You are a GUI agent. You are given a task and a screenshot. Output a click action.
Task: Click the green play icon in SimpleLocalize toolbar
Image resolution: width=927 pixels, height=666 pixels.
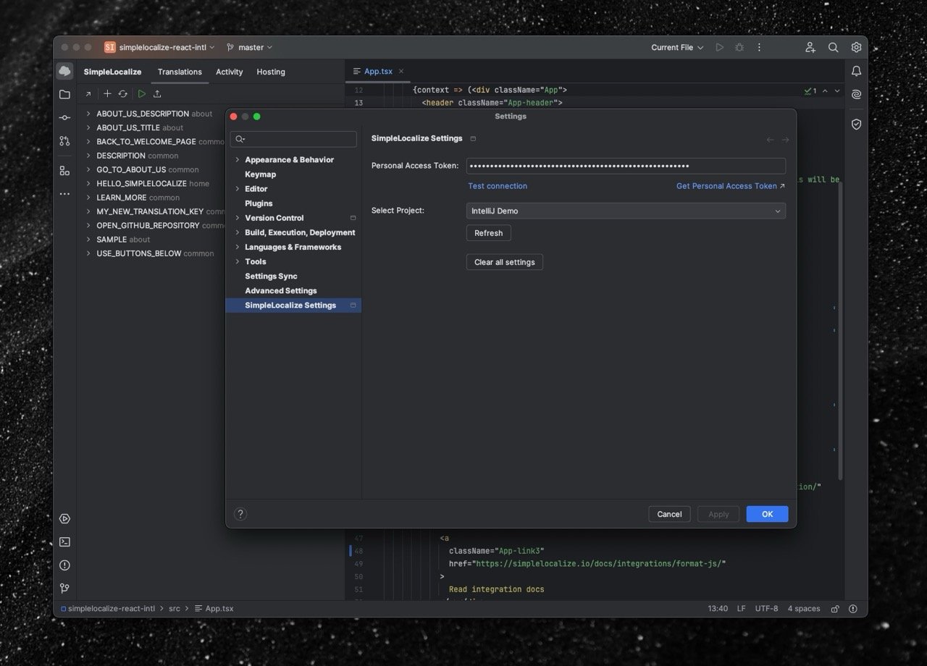point(142,93)
